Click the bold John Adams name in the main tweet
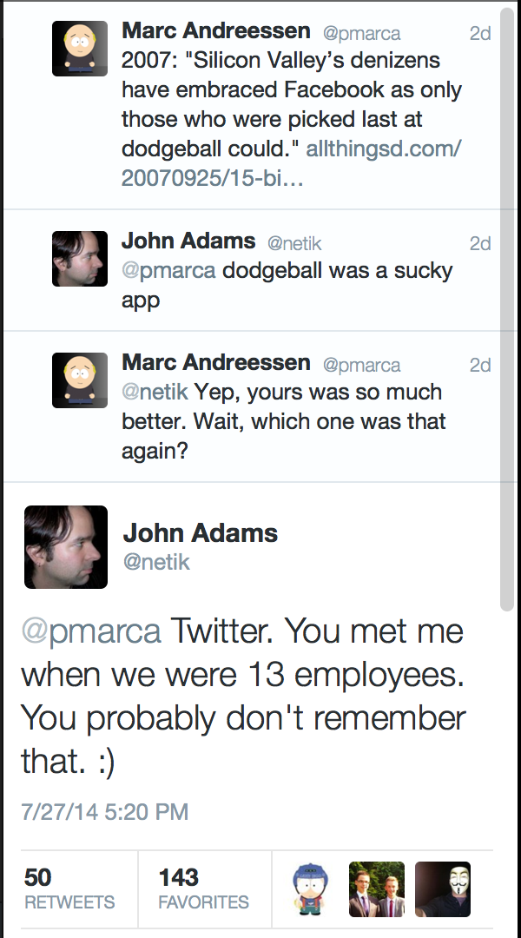 (201, 532)
